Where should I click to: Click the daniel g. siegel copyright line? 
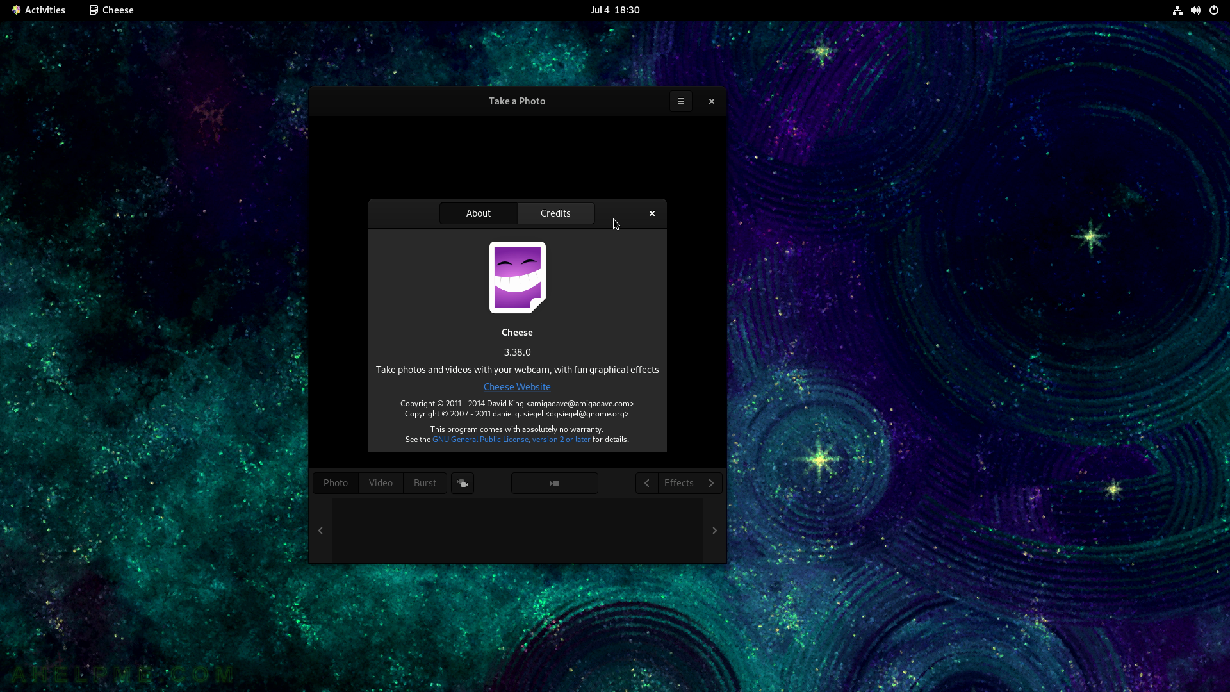[517, 414]
